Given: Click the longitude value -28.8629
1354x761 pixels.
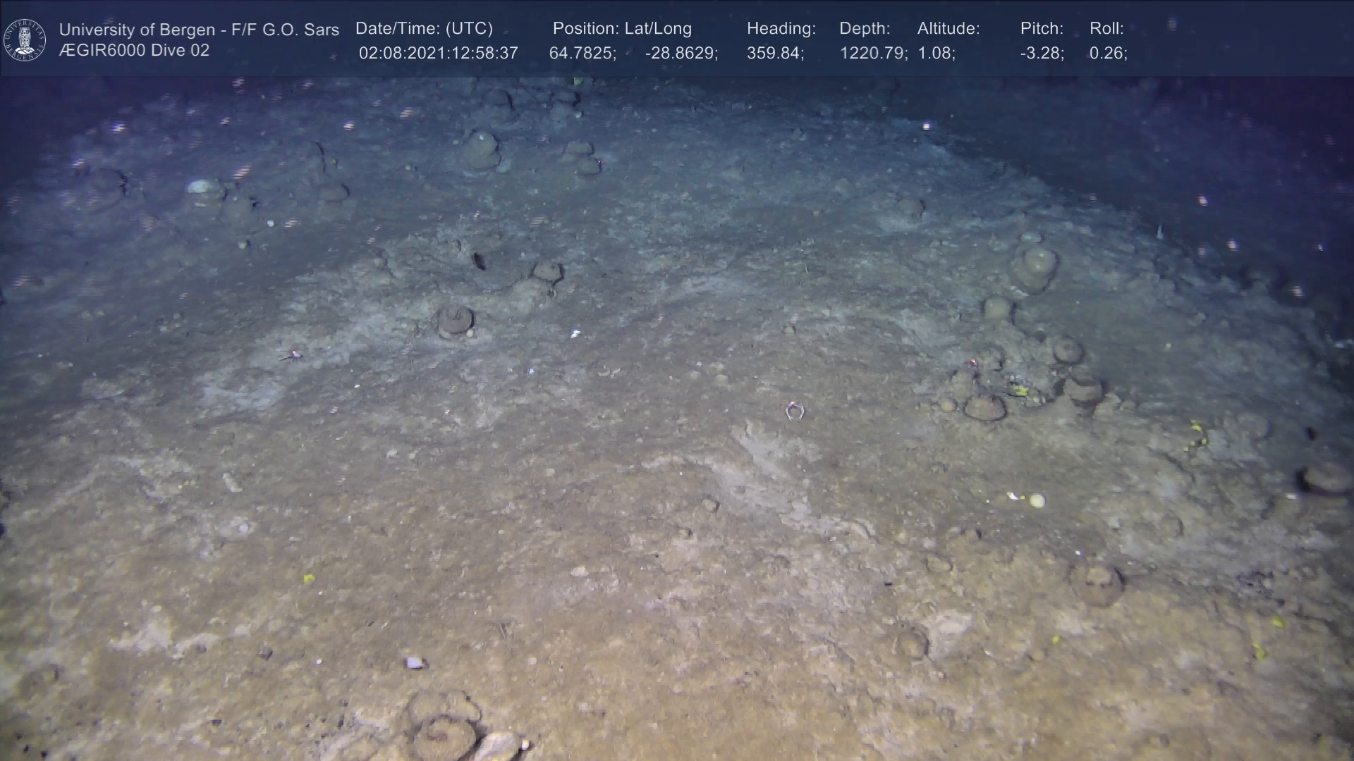Looking at the screenshot, I should tap(681, 54).
